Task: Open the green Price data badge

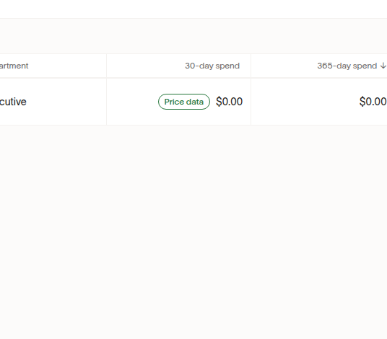Action: point(184,102)
